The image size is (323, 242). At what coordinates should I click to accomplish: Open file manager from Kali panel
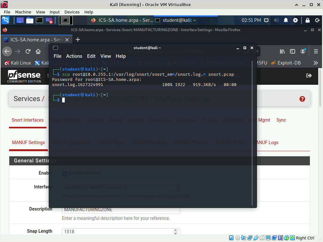(x=30, y=20)
